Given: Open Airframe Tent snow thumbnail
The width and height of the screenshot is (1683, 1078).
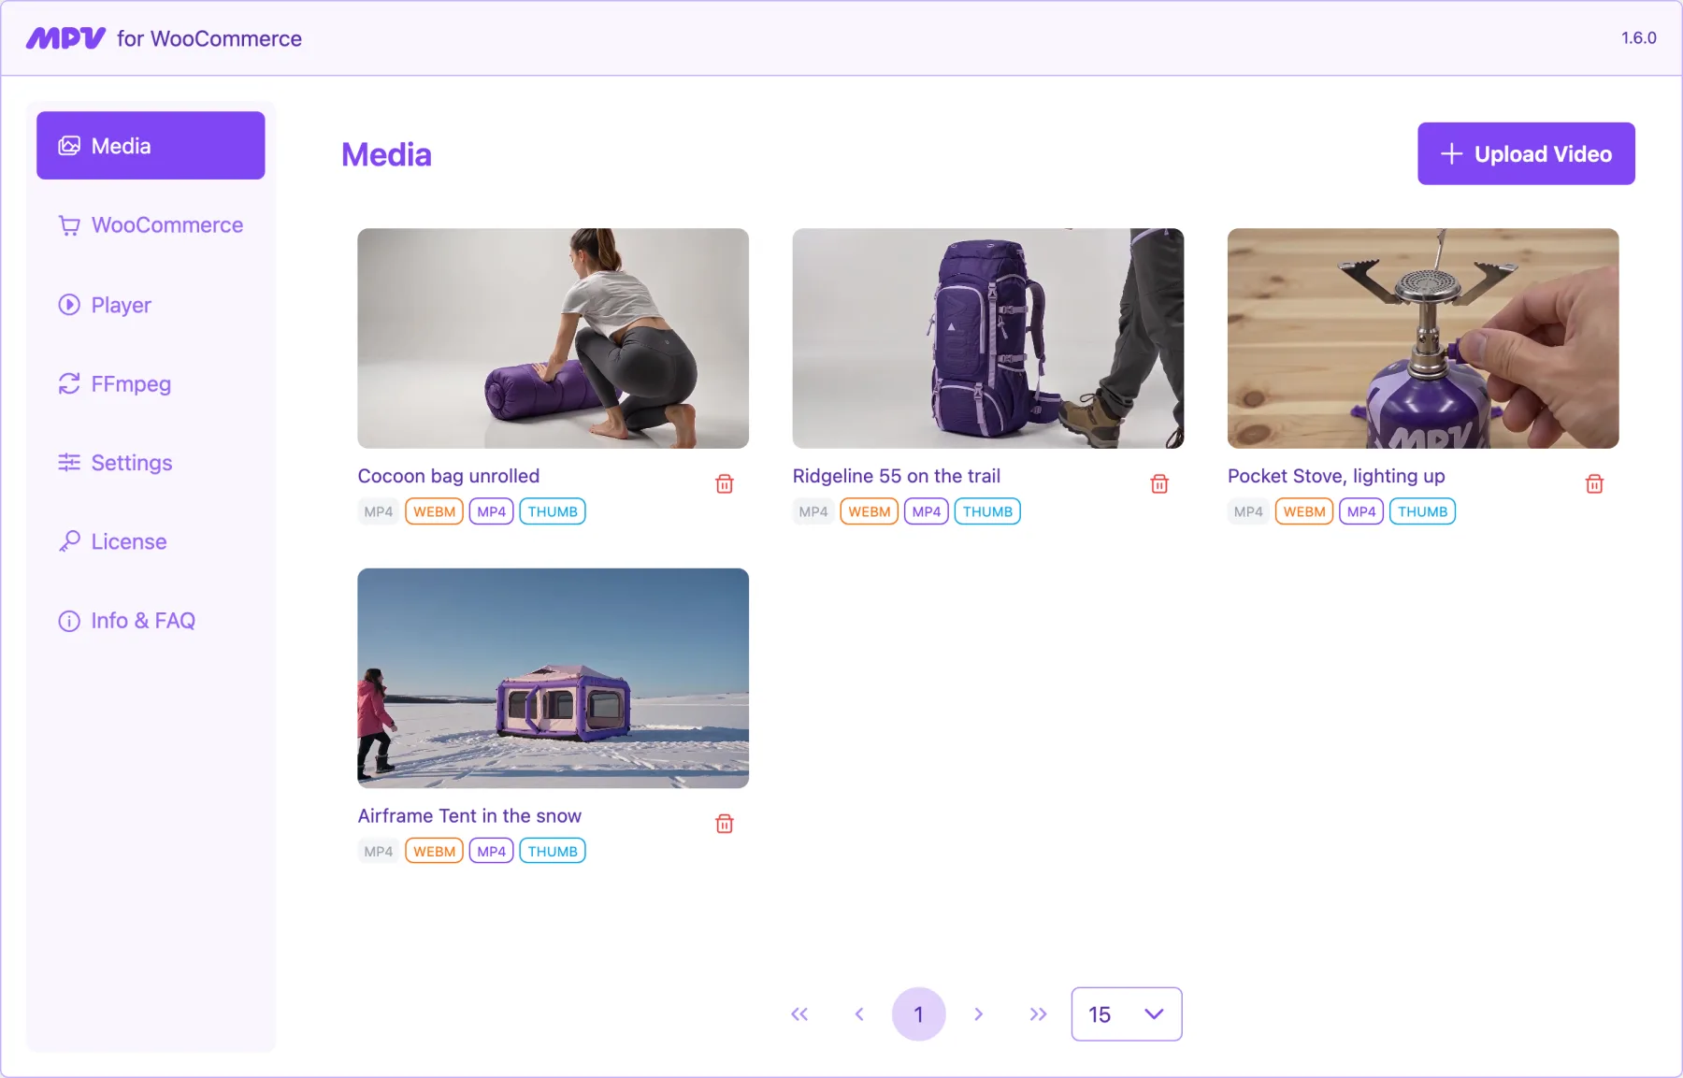Looking at the screenshot, I should pos(553,678).
